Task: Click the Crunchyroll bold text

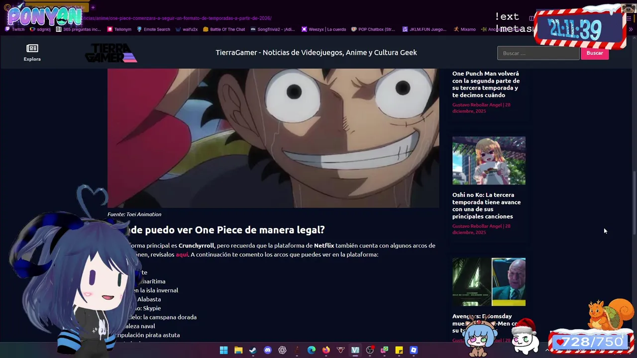Action: point(196,246)
